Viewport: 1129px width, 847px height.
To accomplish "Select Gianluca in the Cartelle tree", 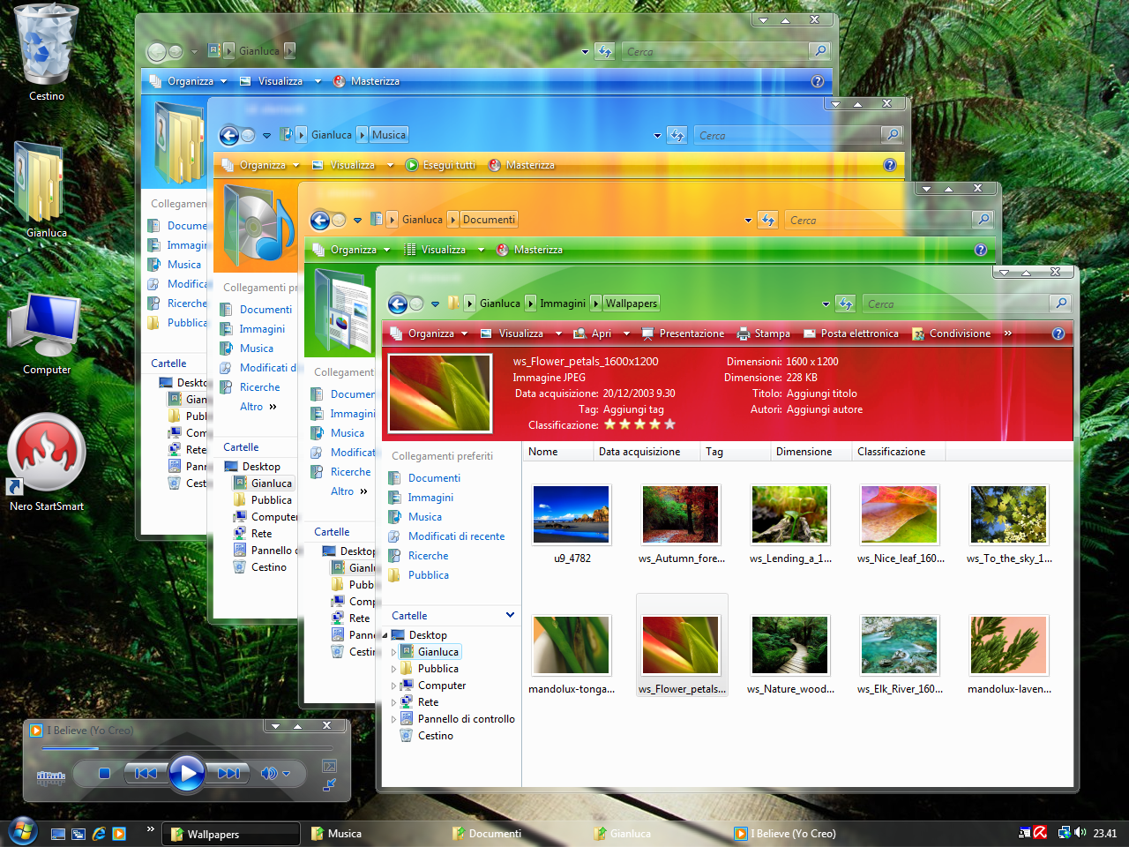I will click(x=437, y=651).
